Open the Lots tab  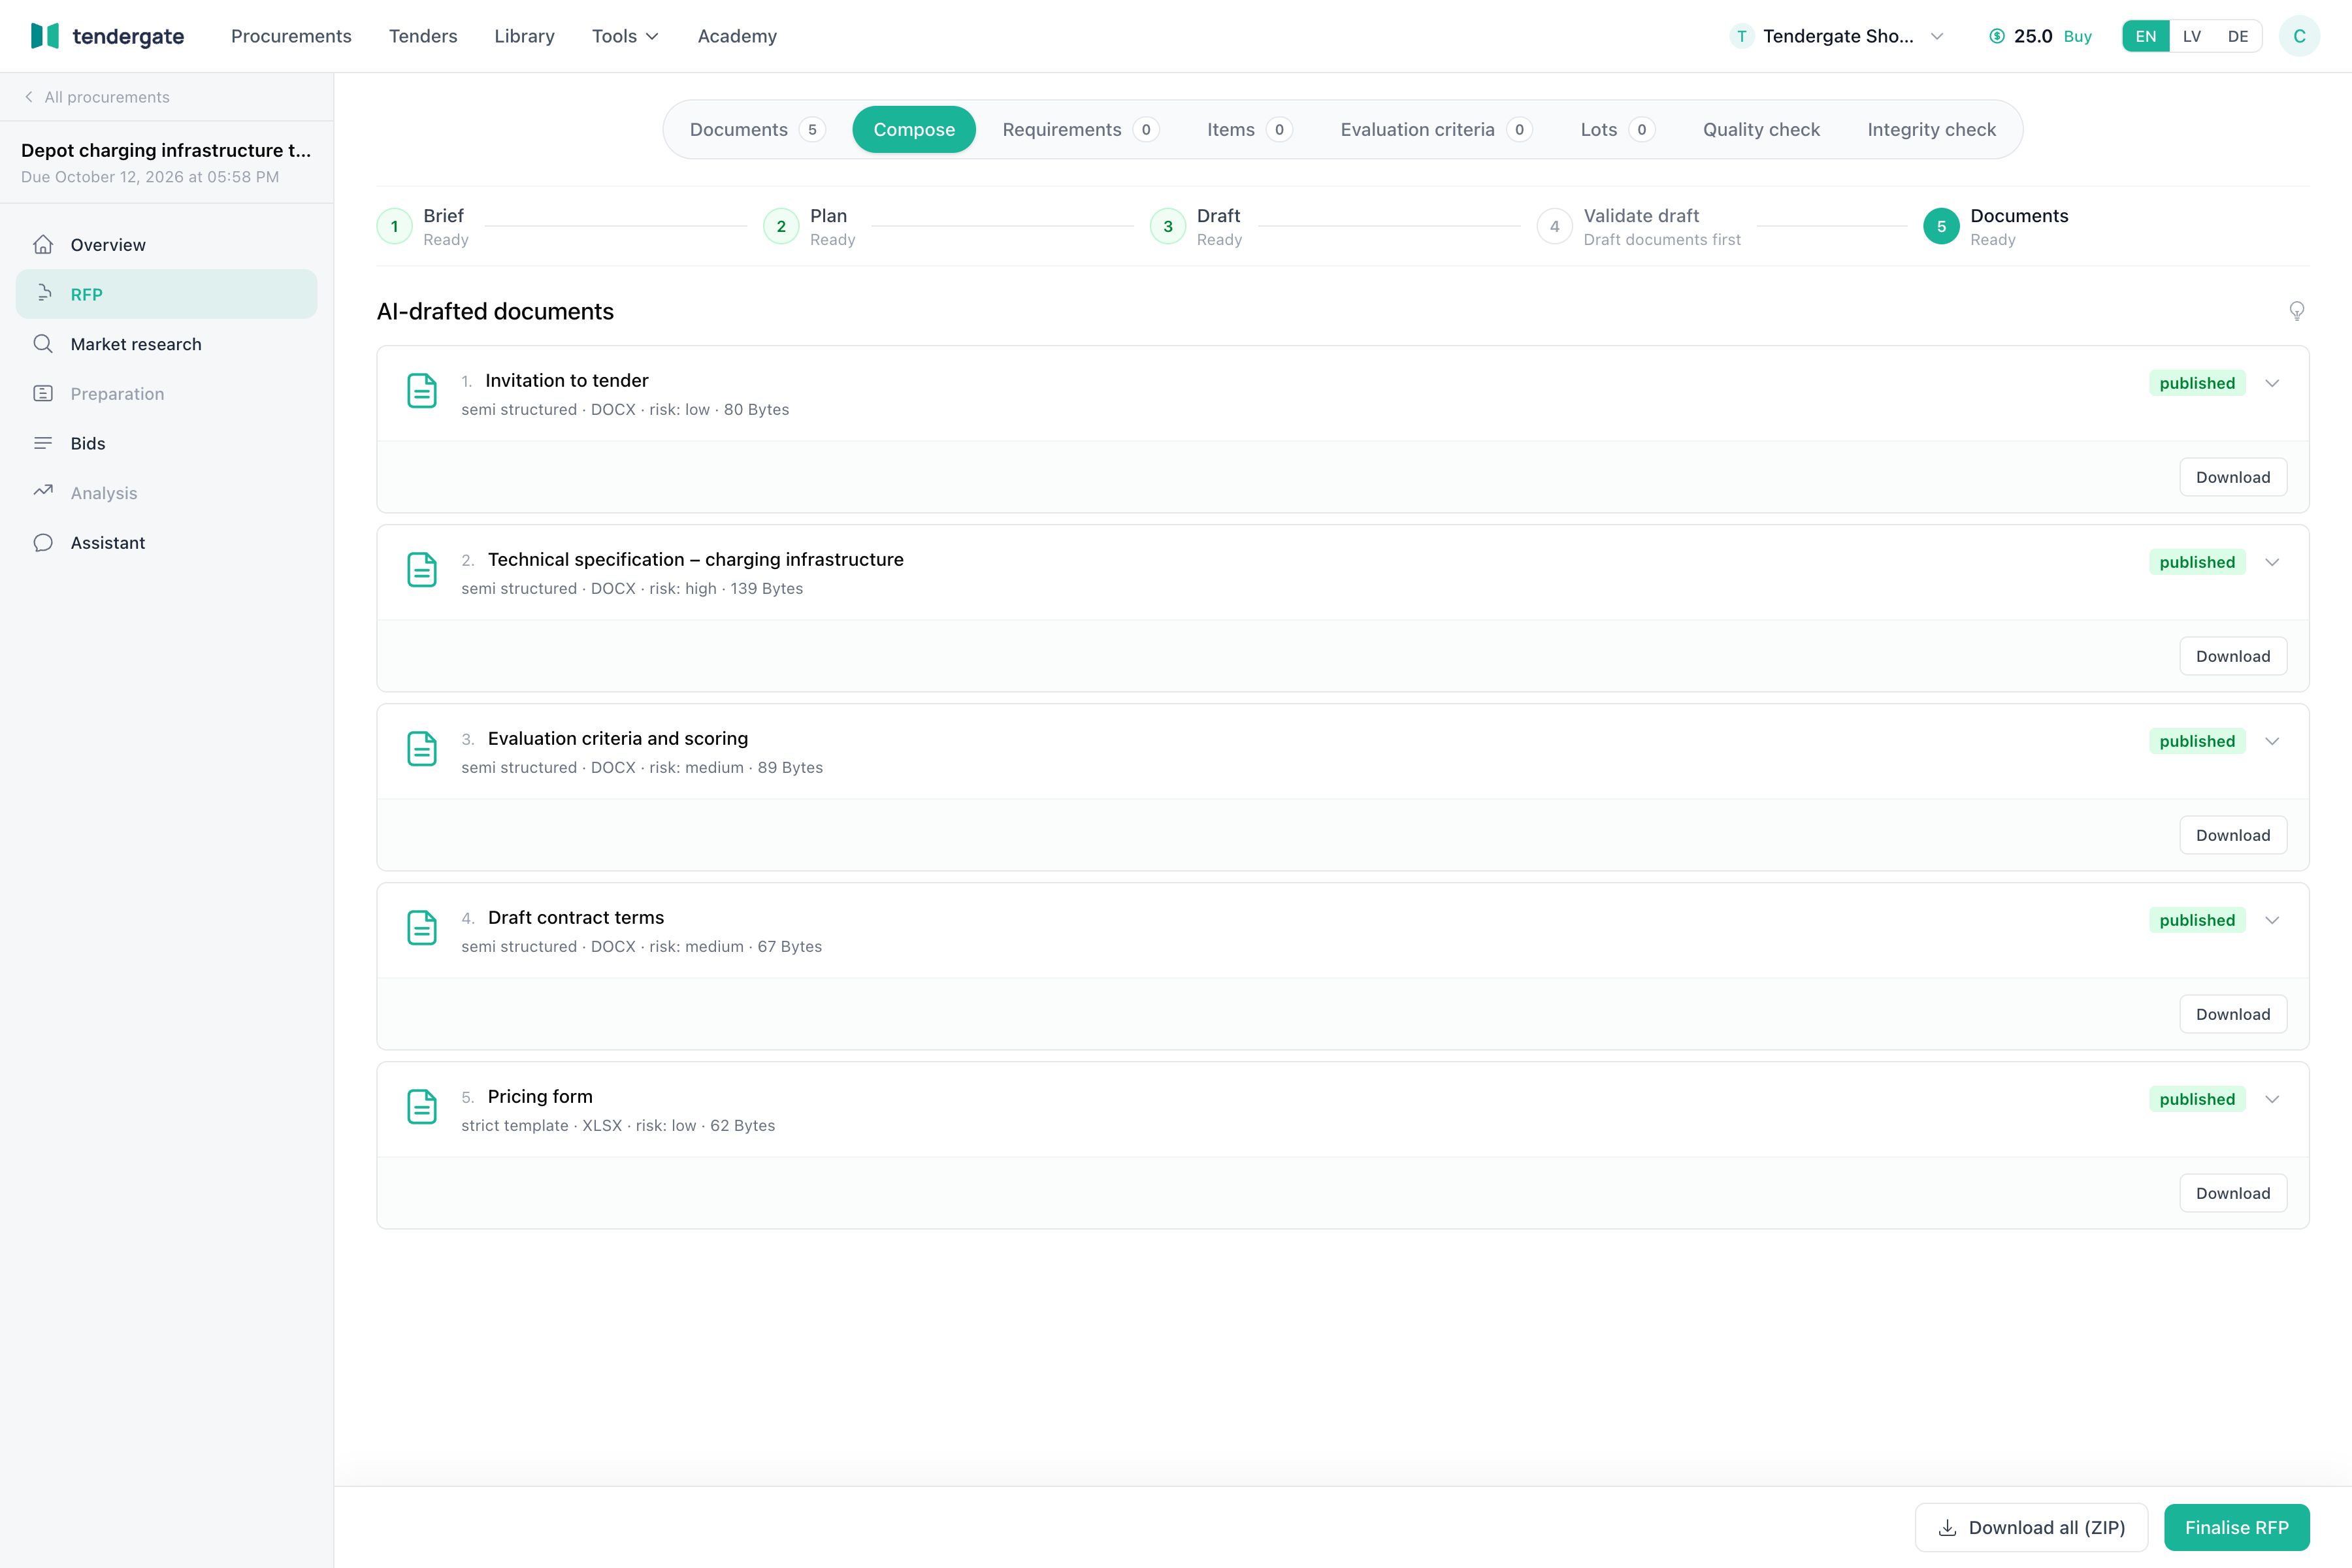pyautogui.click(x=1617, y=129)
